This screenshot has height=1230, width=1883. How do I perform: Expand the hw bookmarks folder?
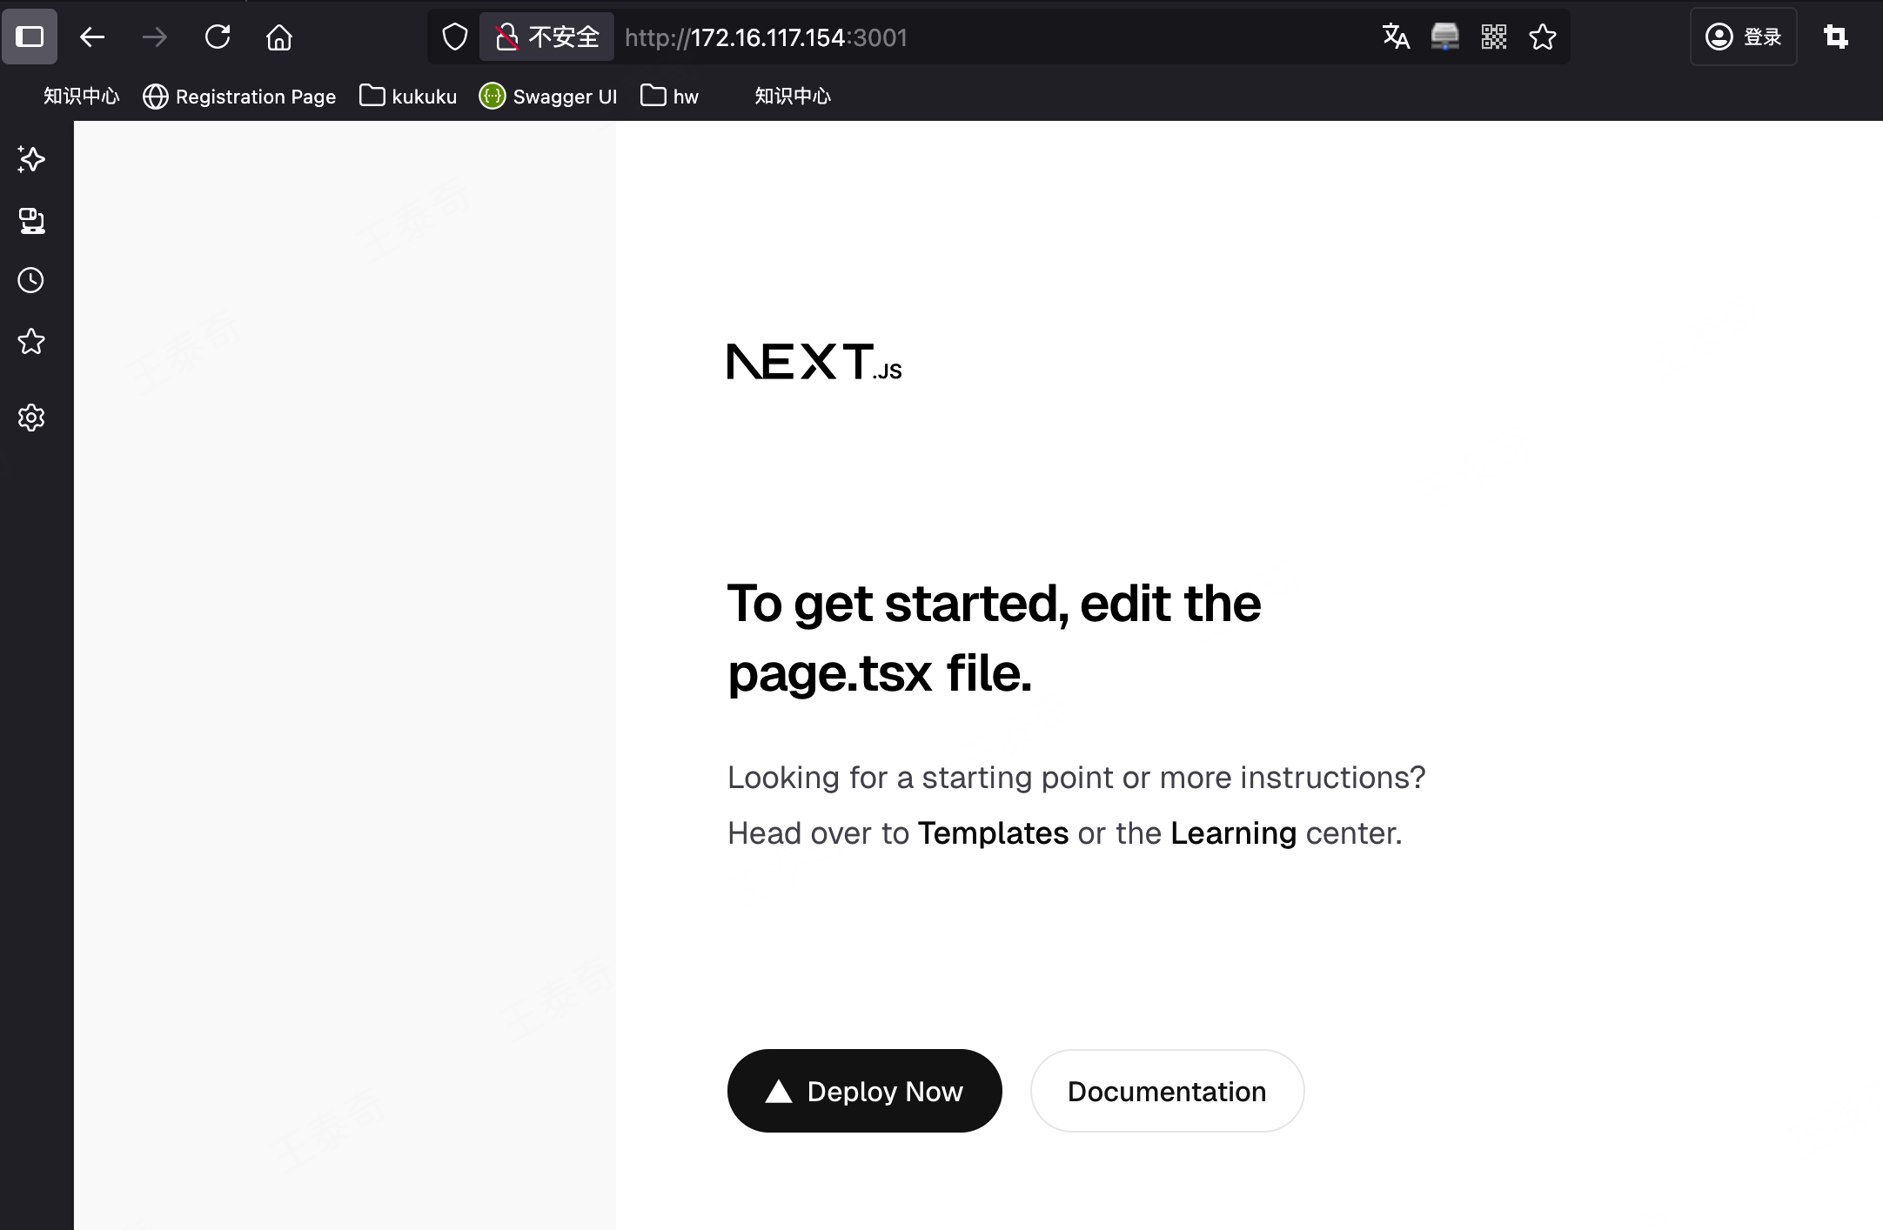tap(670, 96)
